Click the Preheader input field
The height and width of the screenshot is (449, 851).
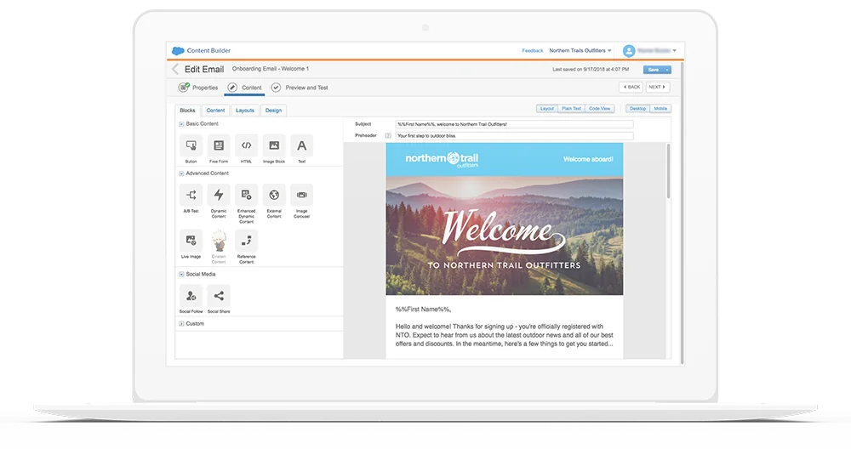(x=514, y=135)
